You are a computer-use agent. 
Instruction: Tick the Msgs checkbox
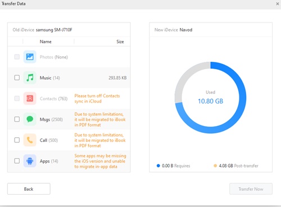pyautogui.click(x=17, y=119)
